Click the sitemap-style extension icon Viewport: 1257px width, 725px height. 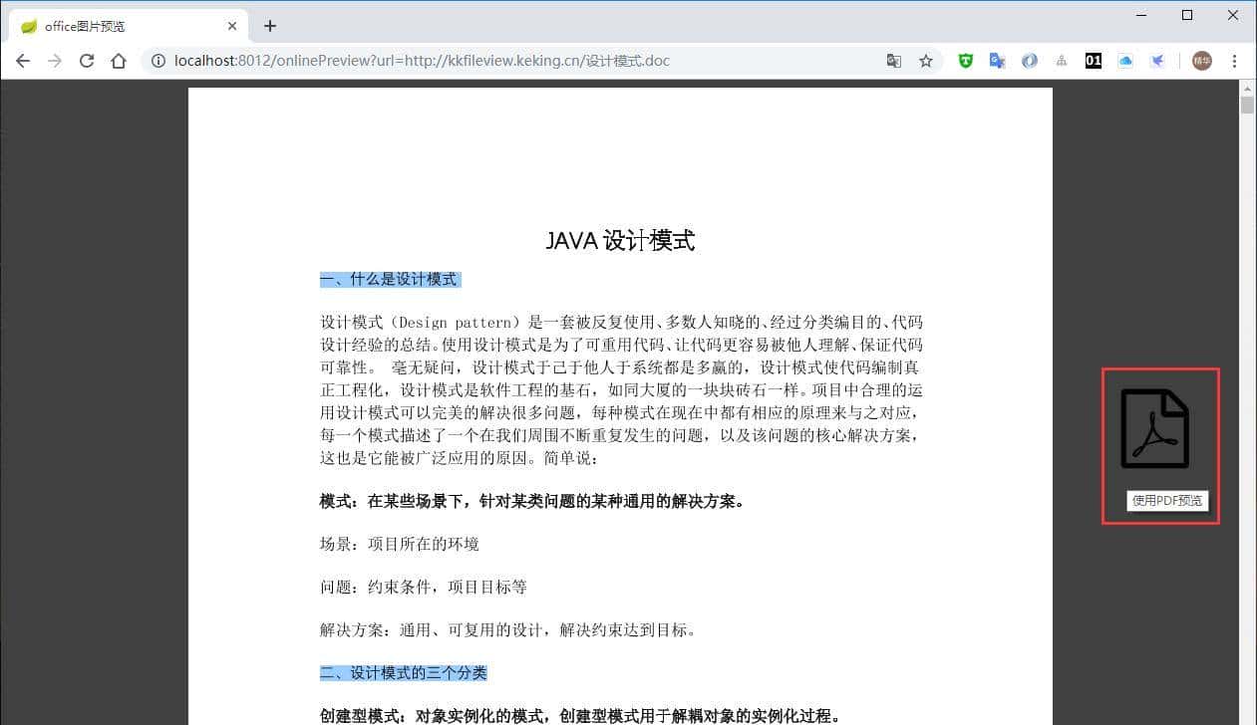[x=1061, y=61]
